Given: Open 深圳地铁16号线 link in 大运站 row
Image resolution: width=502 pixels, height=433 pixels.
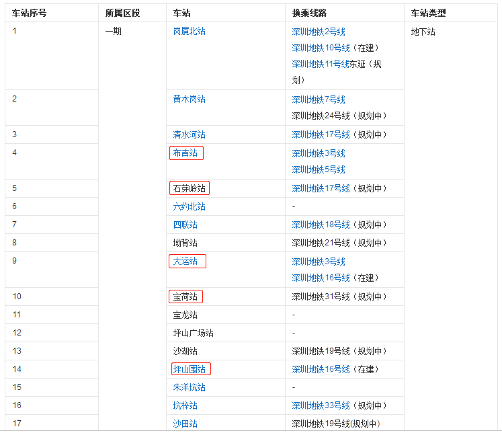Looking at the screenshot, I should pyautogui.click(x=321, y=278).
